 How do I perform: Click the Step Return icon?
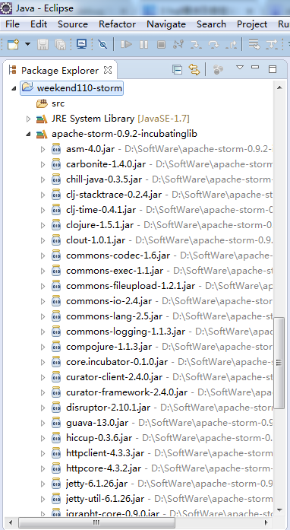(x=231, y=44)
